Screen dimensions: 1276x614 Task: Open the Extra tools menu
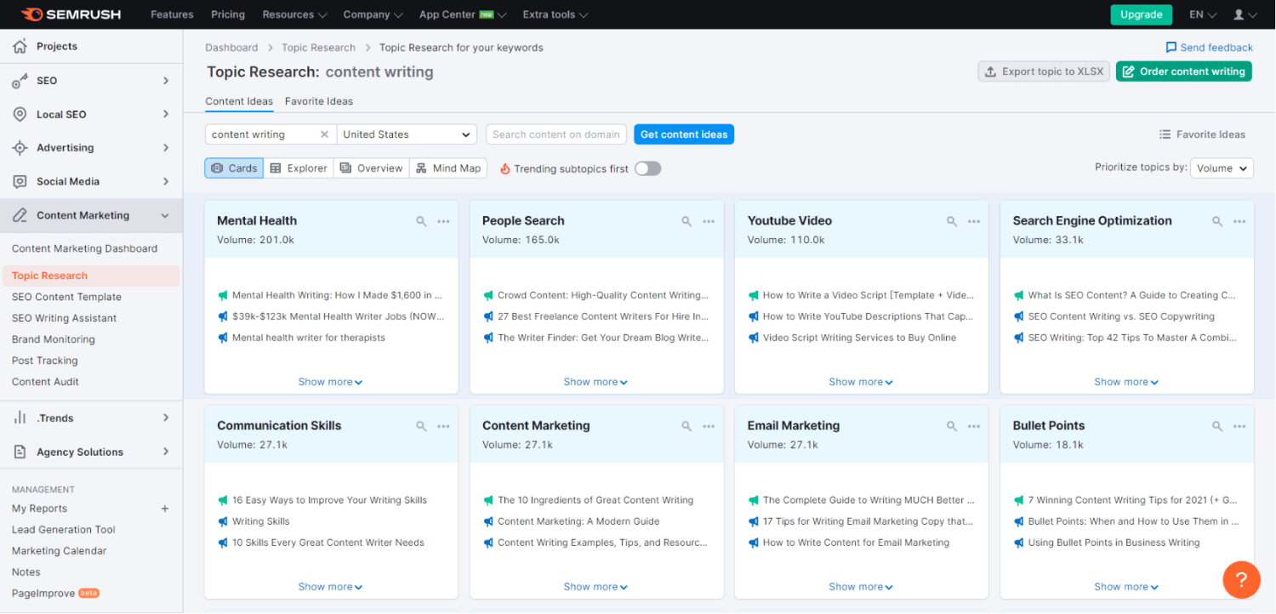[x=555, y=14]
